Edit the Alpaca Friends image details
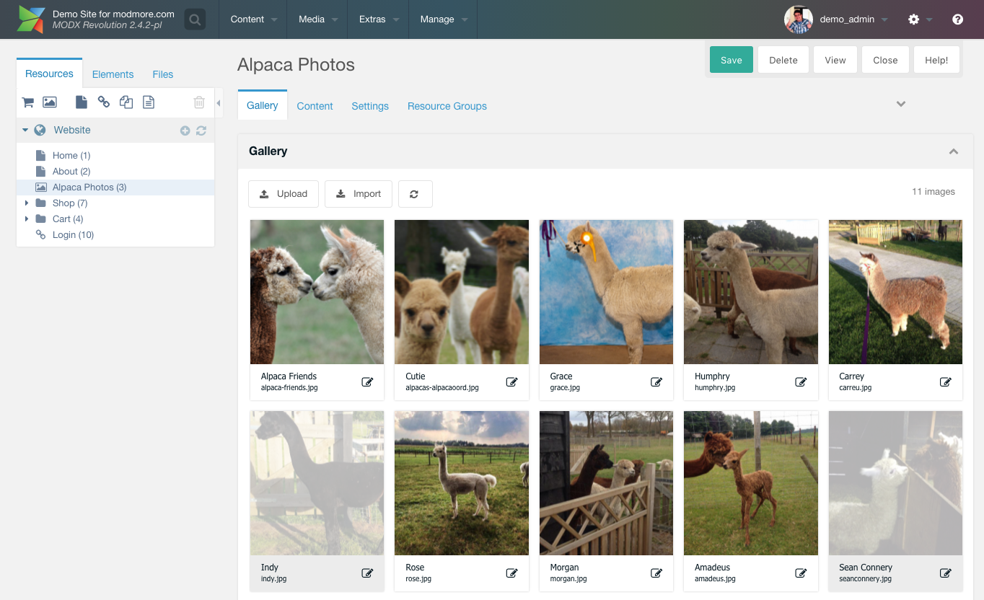Screen dimensions: 984x600 pos(367,382)
